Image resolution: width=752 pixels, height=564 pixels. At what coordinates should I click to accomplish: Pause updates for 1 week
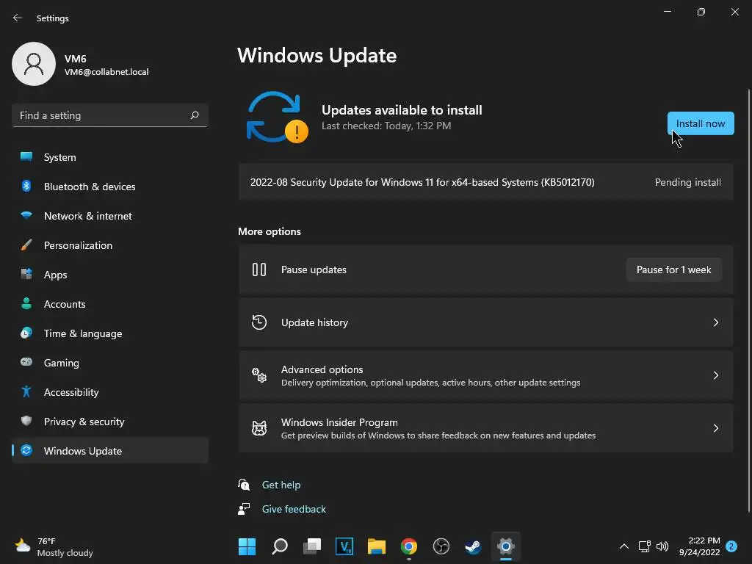673,270
